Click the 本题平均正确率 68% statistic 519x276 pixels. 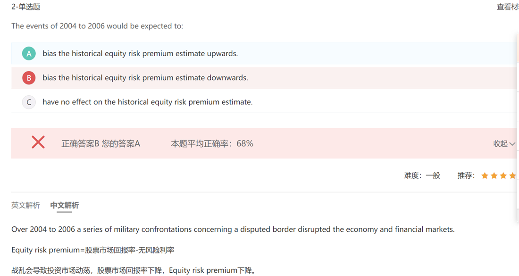pyautogui.click(x=212, y=144)
